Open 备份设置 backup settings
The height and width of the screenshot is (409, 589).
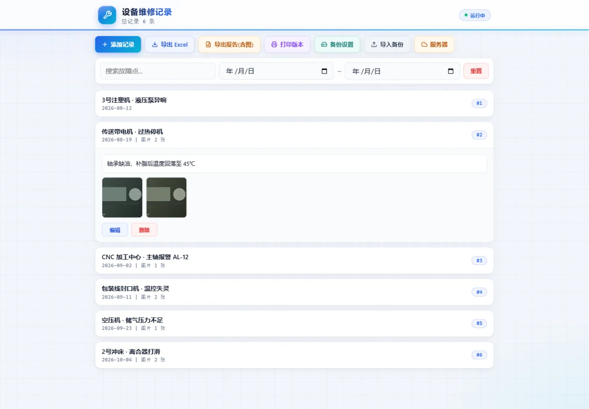pyautogui.click(x=337, y=45)
